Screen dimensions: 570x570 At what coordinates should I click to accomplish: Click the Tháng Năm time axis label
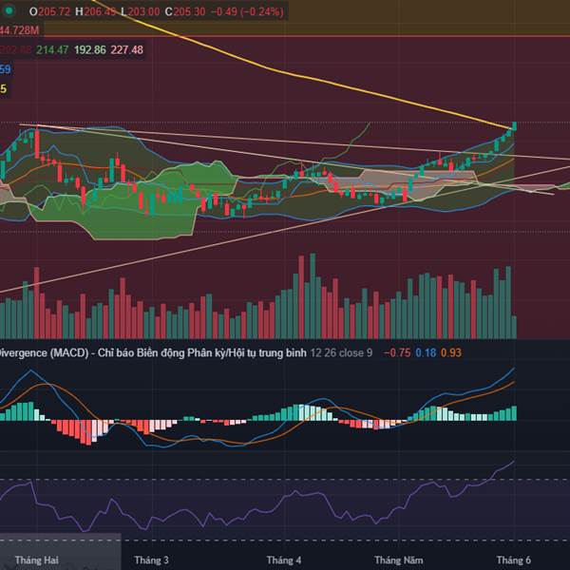point(398,560)
